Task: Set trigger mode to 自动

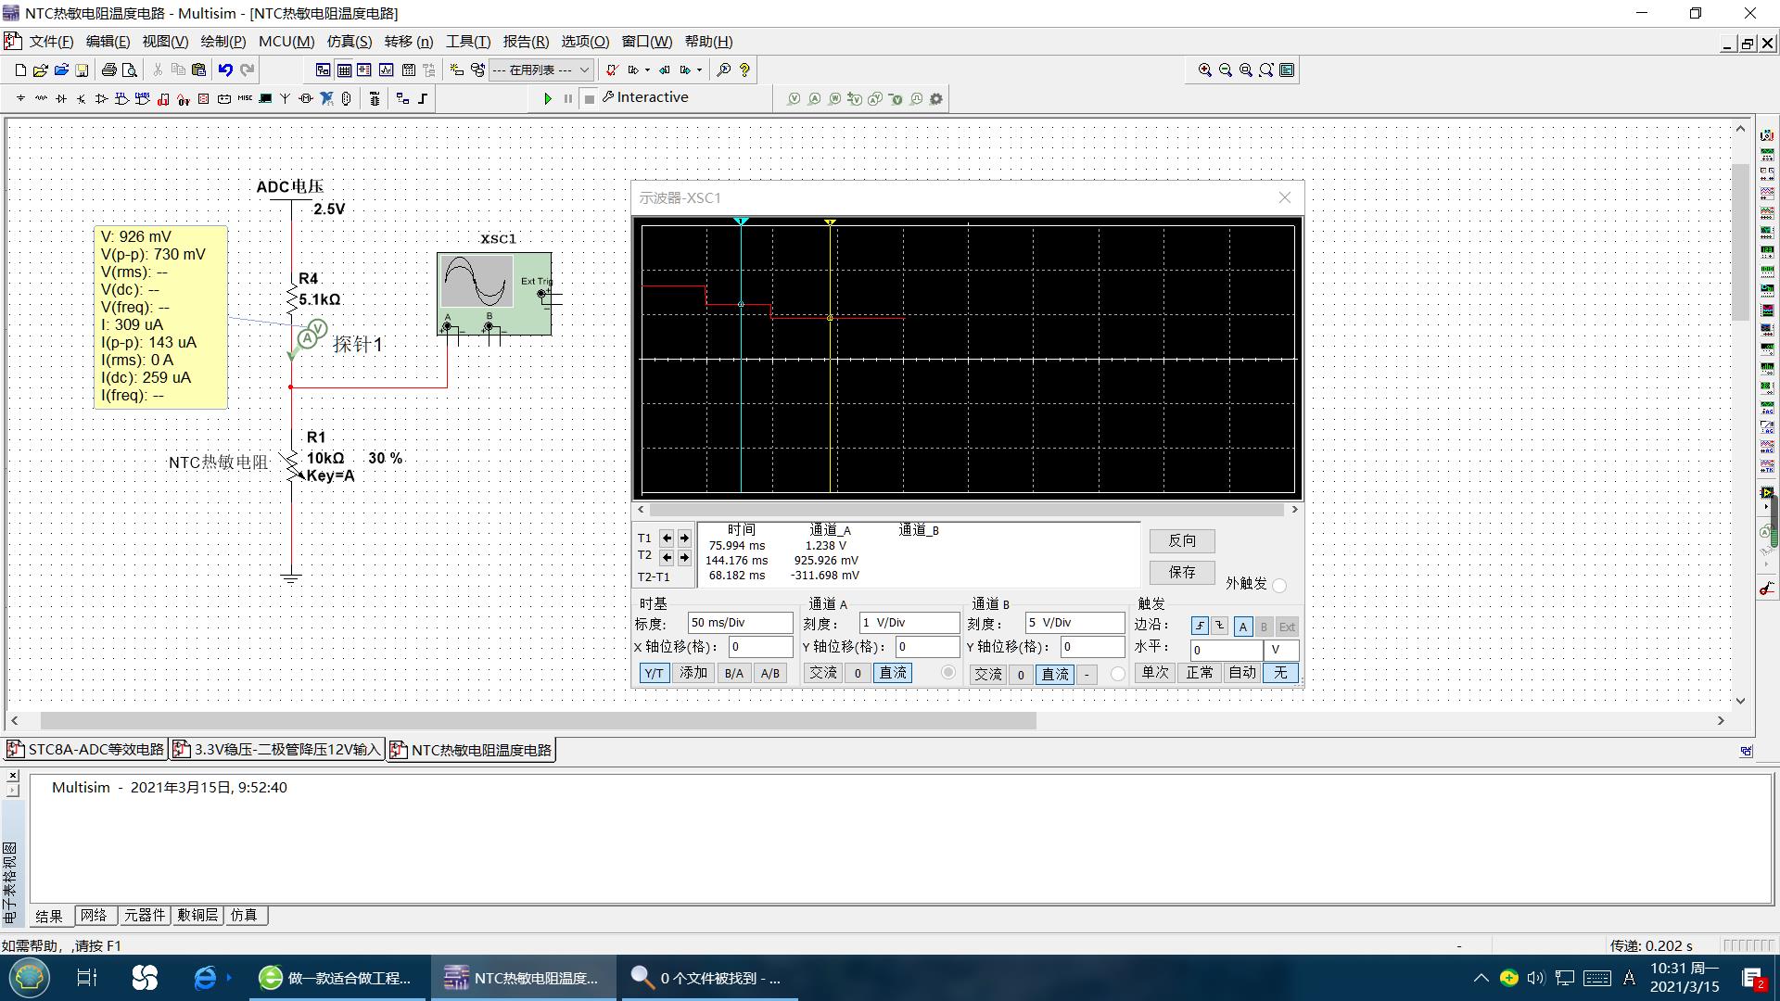Action: [1242, 673]
